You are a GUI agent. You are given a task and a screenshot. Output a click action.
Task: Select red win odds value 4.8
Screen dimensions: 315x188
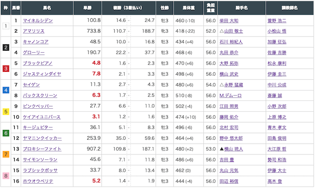[x=96, y=63]
